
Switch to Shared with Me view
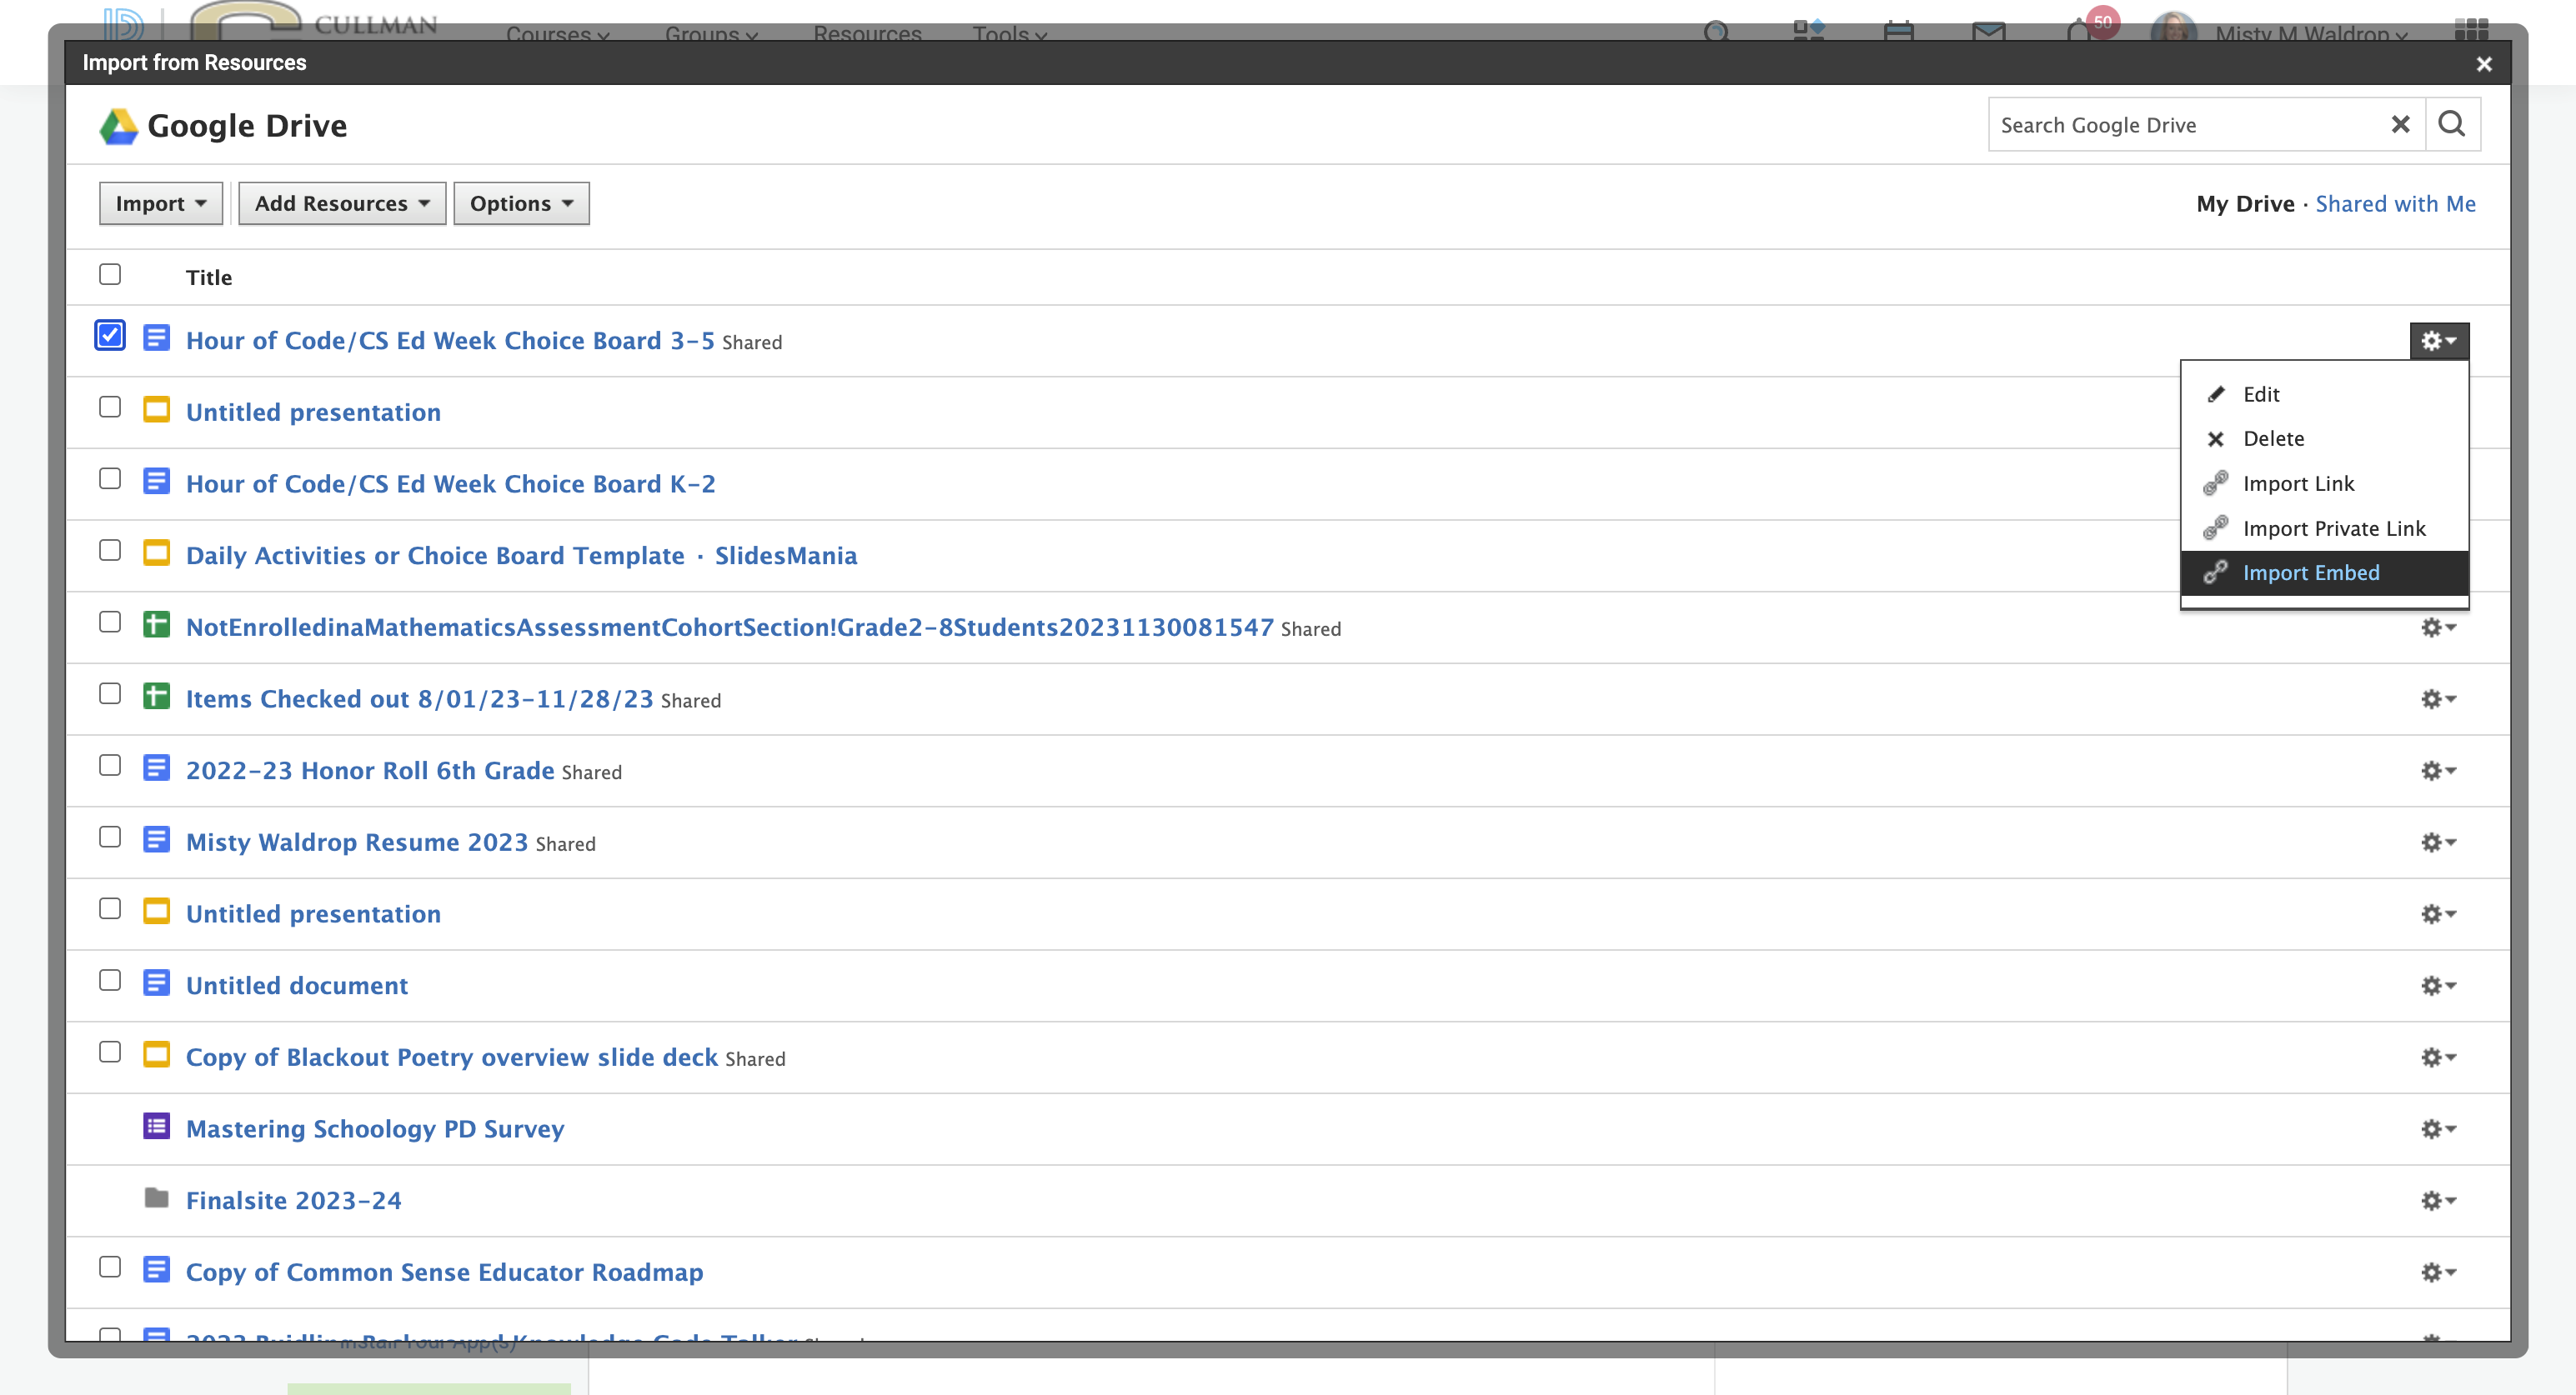coord(2395,204)
